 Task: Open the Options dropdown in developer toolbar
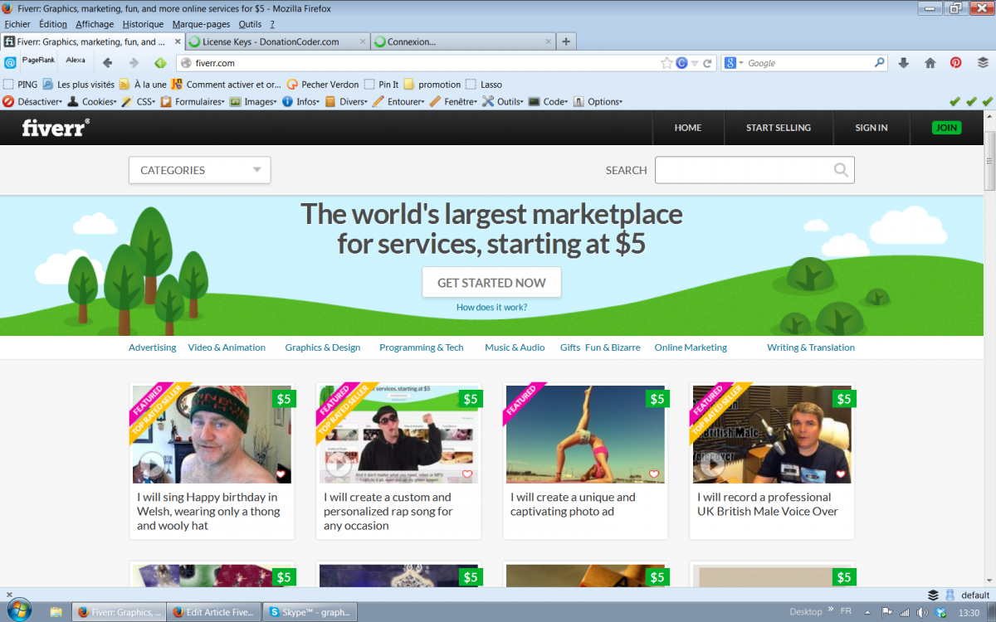pos(597,102)
